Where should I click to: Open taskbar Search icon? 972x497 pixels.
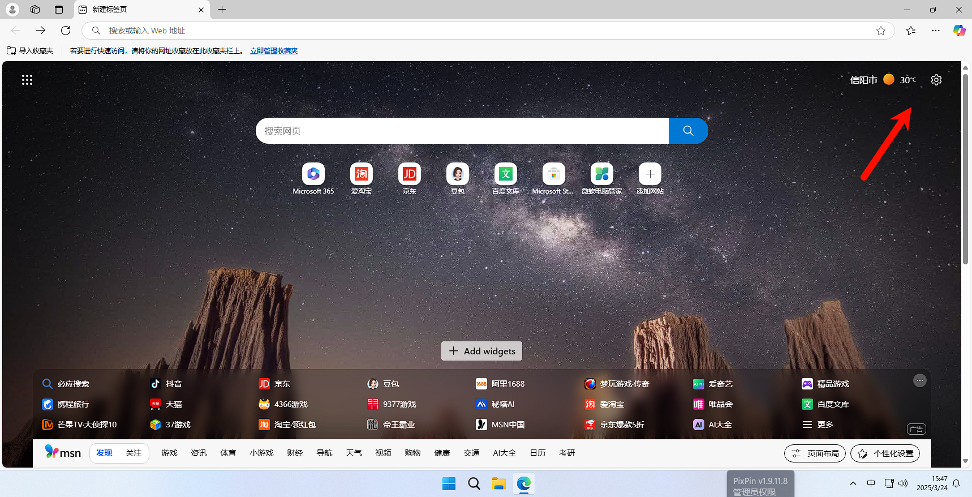click(474, 483)
